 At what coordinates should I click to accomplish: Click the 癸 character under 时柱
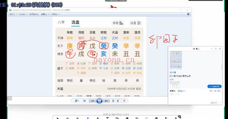tap(104, 46)
